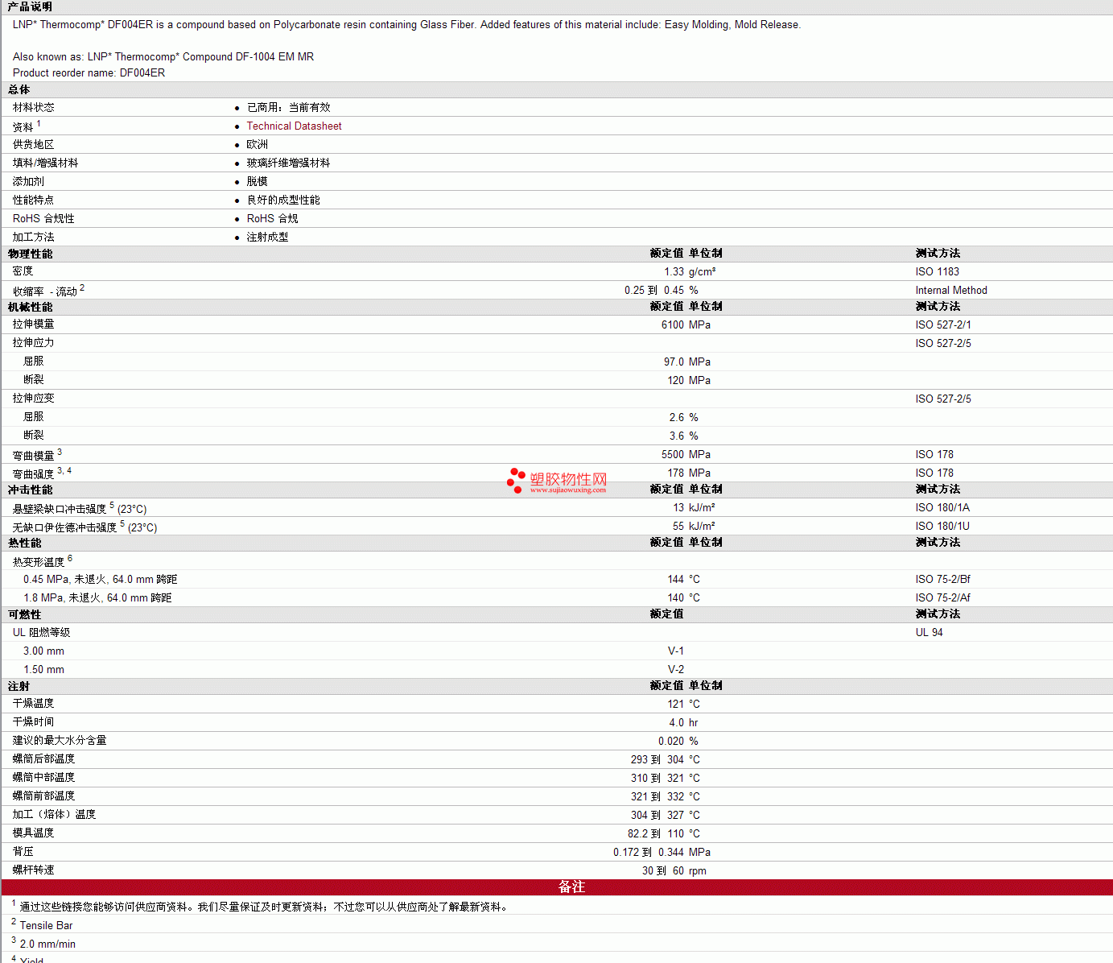Click the 热性能 section header

click(x=25, y=543)
